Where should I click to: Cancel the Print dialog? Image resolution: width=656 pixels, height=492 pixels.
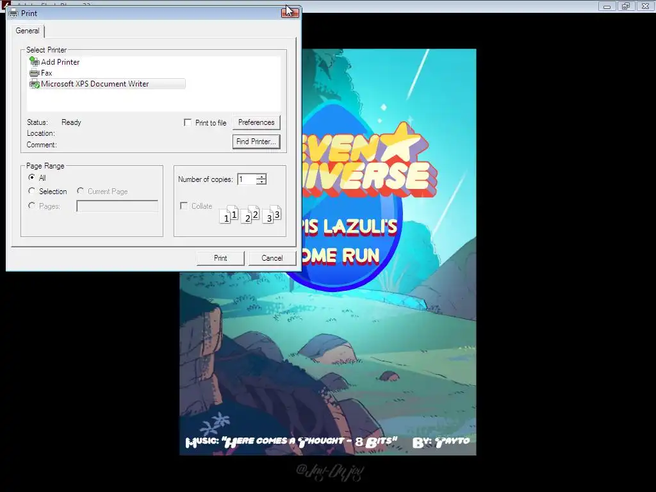tap(272, 258)
